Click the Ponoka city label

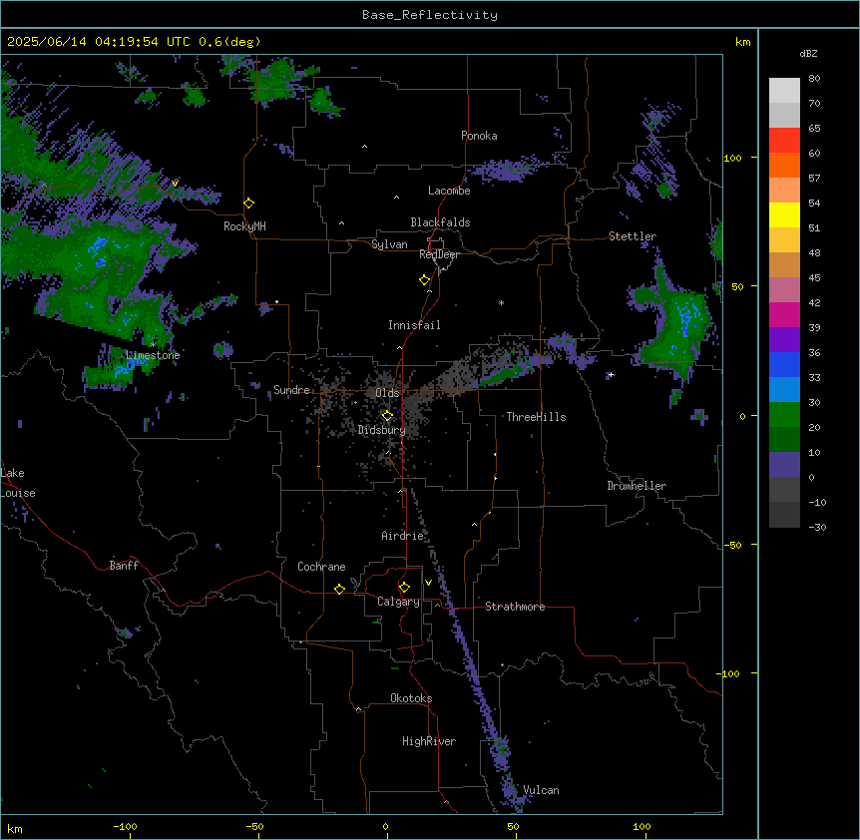479,136
